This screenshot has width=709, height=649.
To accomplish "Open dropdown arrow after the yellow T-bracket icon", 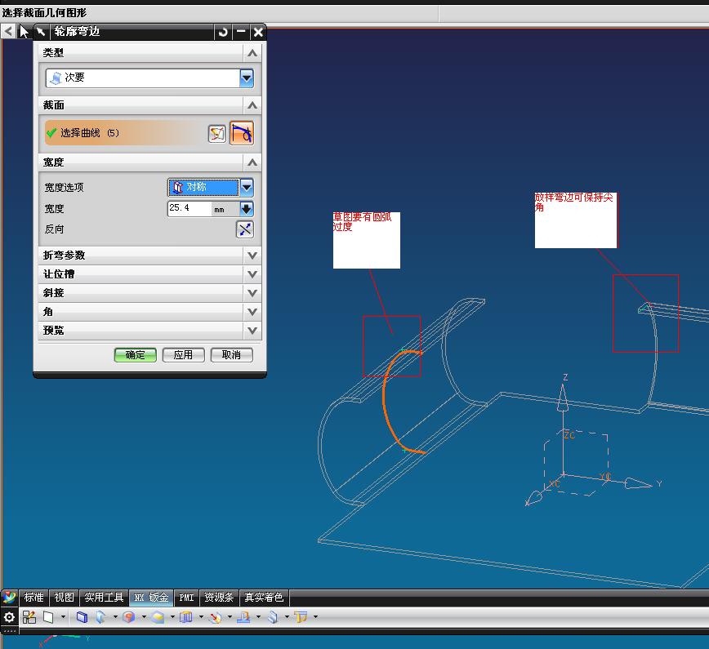I will (315, 616).
